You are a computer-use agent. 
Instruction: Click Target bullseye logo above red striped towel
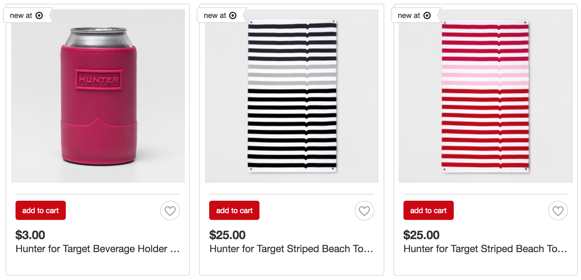pos(427,15)
